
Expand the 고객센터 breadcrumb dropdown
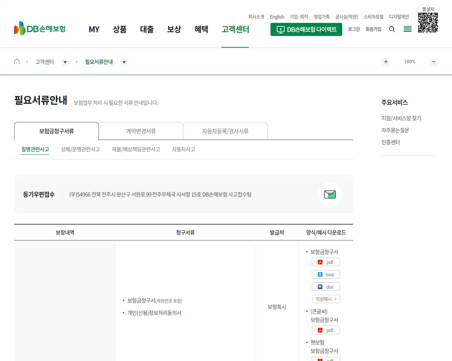tap(65, 62)
